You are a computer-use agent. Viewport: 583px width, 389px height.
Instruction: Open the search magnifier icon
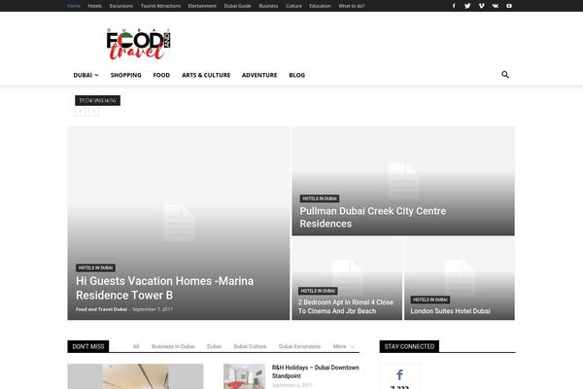[x=505, y=75]
